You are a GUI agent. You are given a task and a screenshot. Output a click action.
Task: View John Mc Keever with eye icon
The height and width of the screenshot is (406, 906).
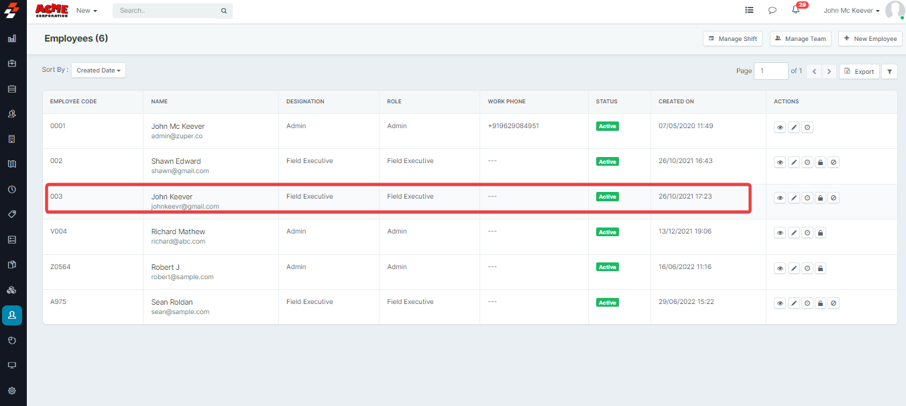[x=780, y=128]
